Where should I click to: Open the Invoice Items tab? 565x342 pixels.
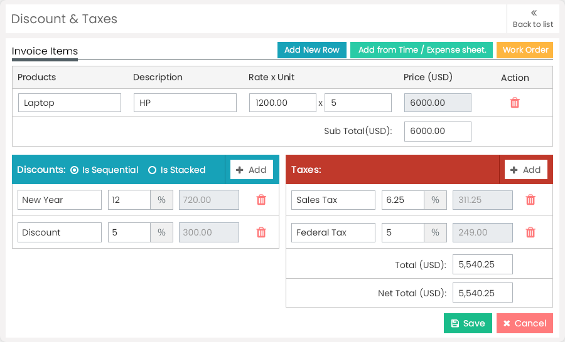45,51
